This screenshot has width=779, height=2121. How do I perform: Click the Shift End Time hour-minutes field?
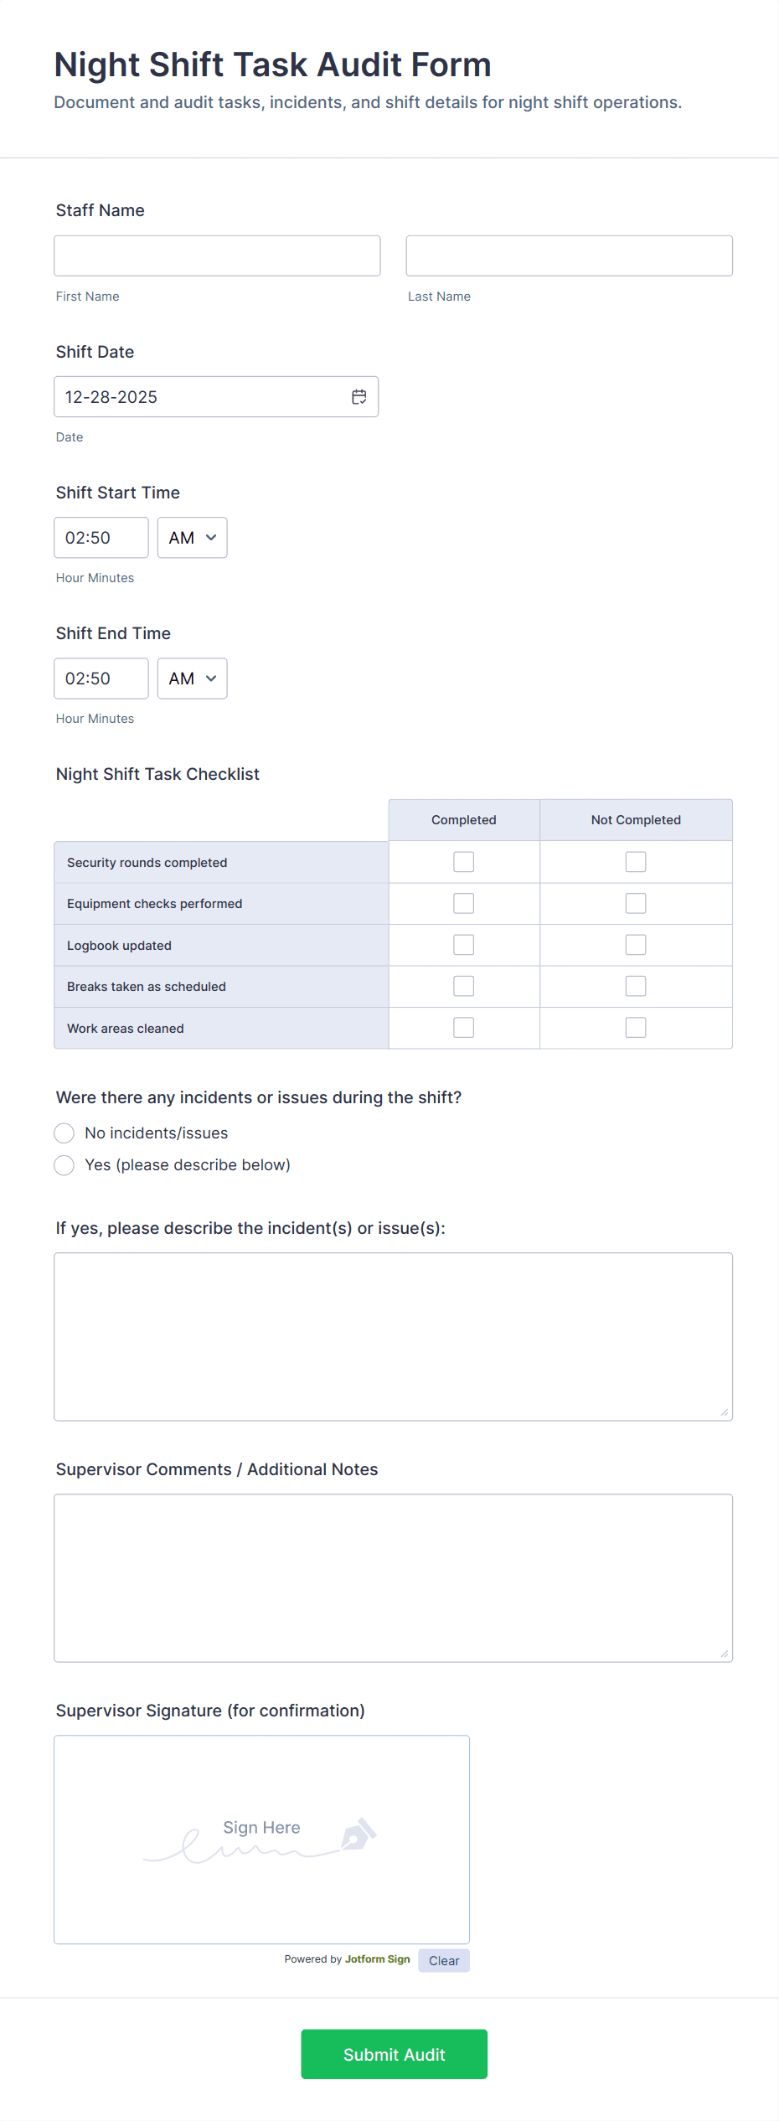click(x=101, y=679)
